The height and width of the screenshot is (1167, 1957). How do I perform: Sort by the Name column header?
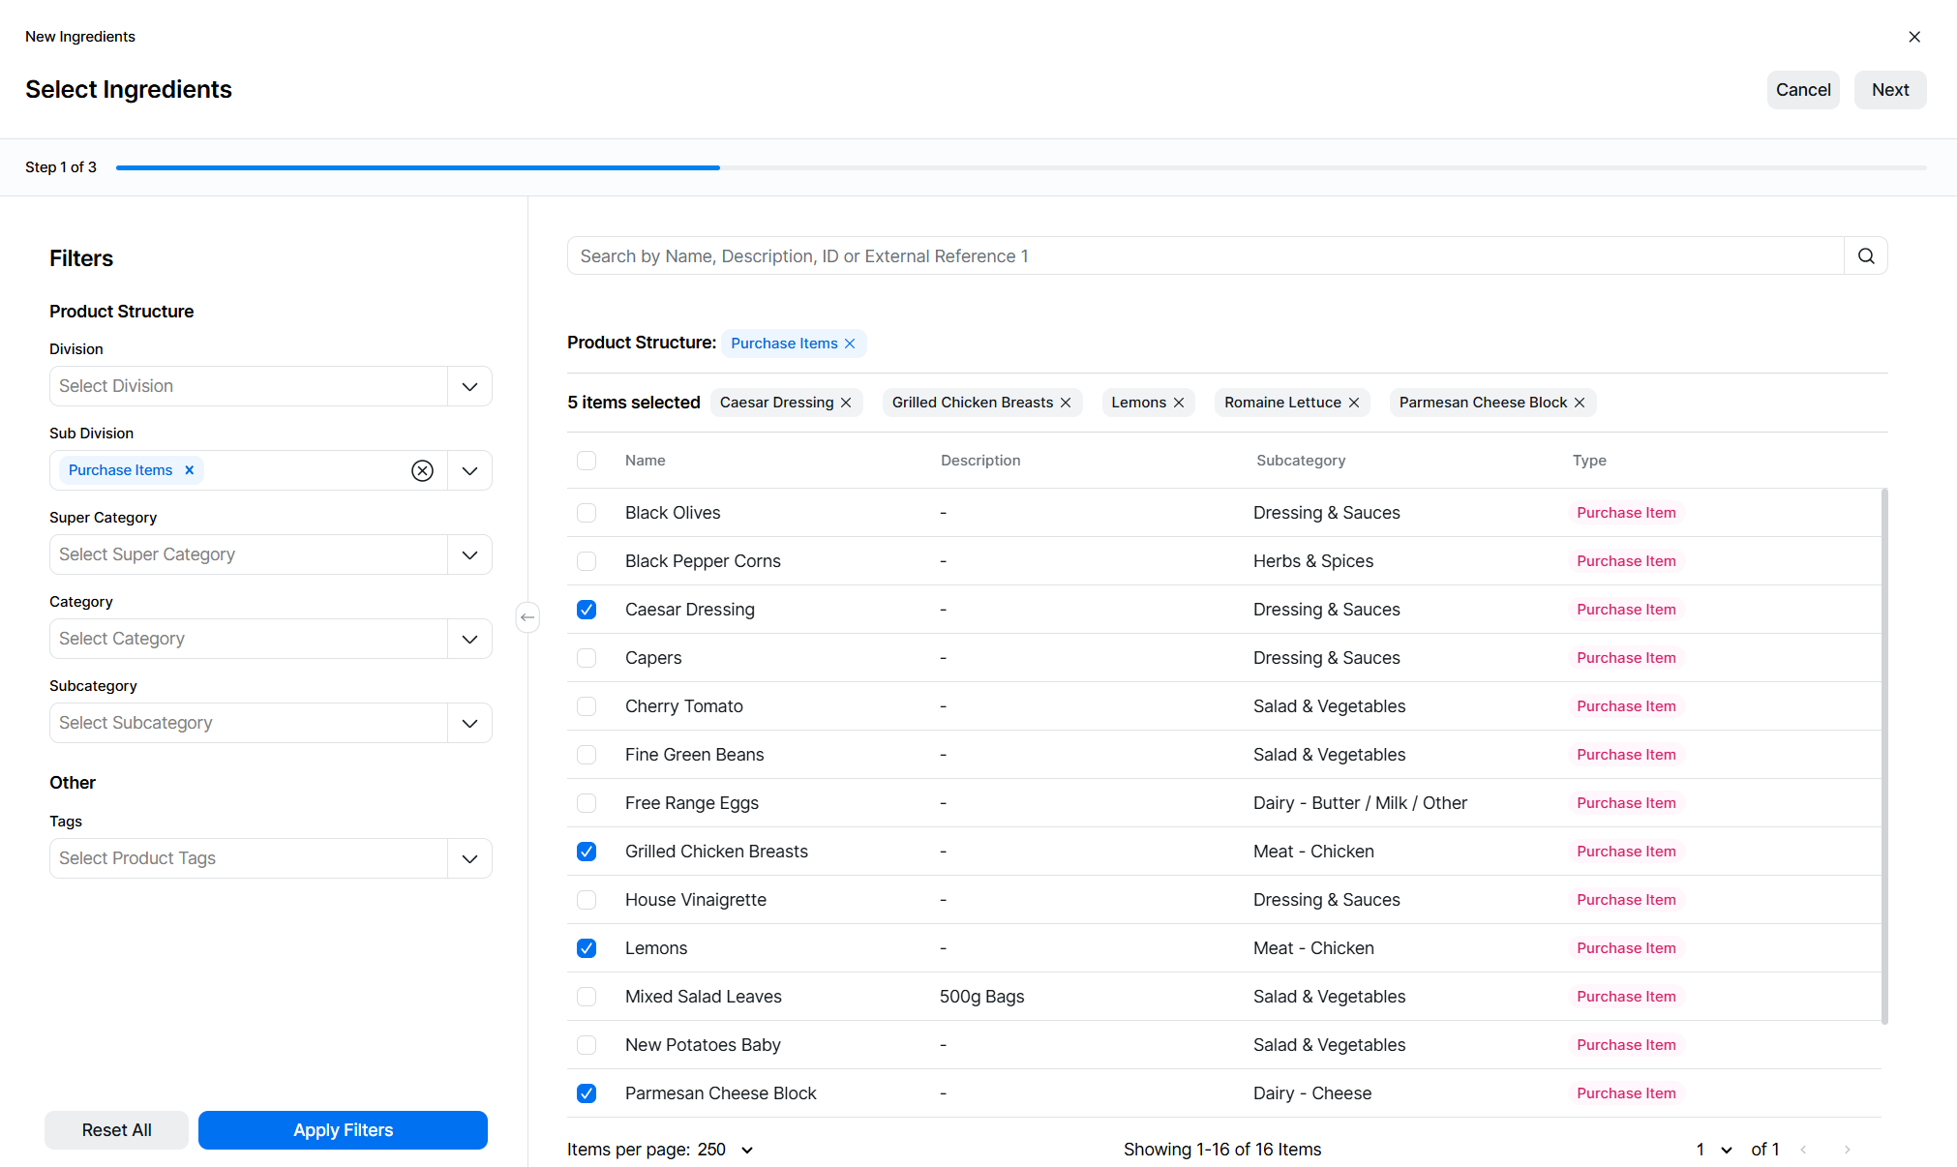click(x=645, y=461)
